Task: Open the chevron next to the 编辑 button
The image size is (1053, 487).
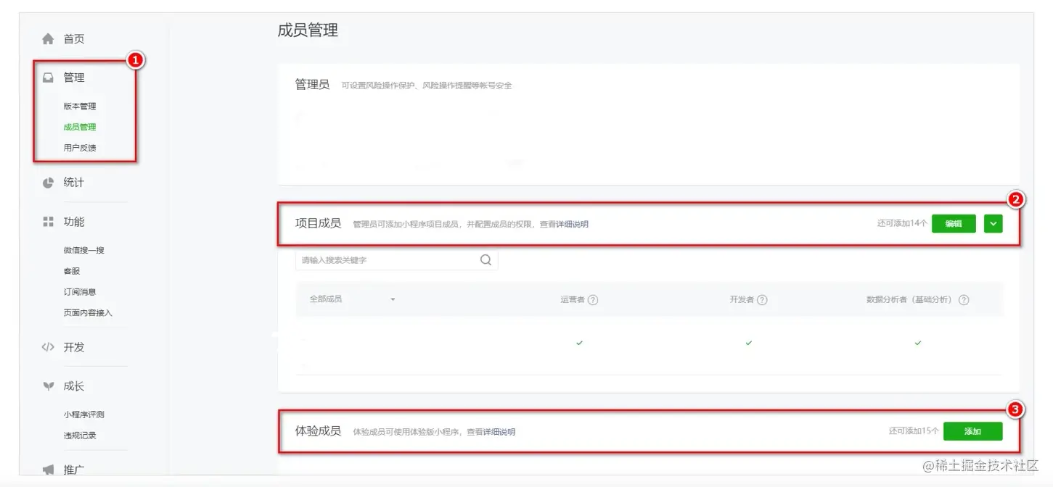Action: (x=993, y=223)
